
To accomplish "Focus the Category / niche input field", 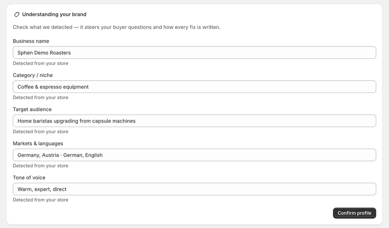I will [x=194, y=87].
